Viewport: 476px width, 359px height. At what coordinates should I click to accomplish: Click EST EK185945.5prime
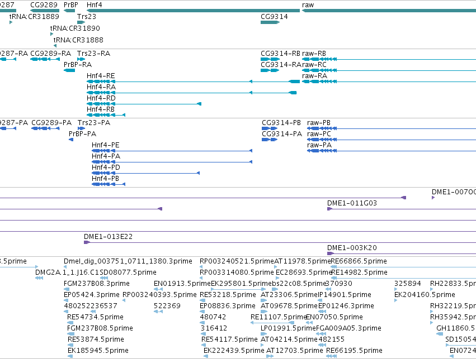coord(98,351)
